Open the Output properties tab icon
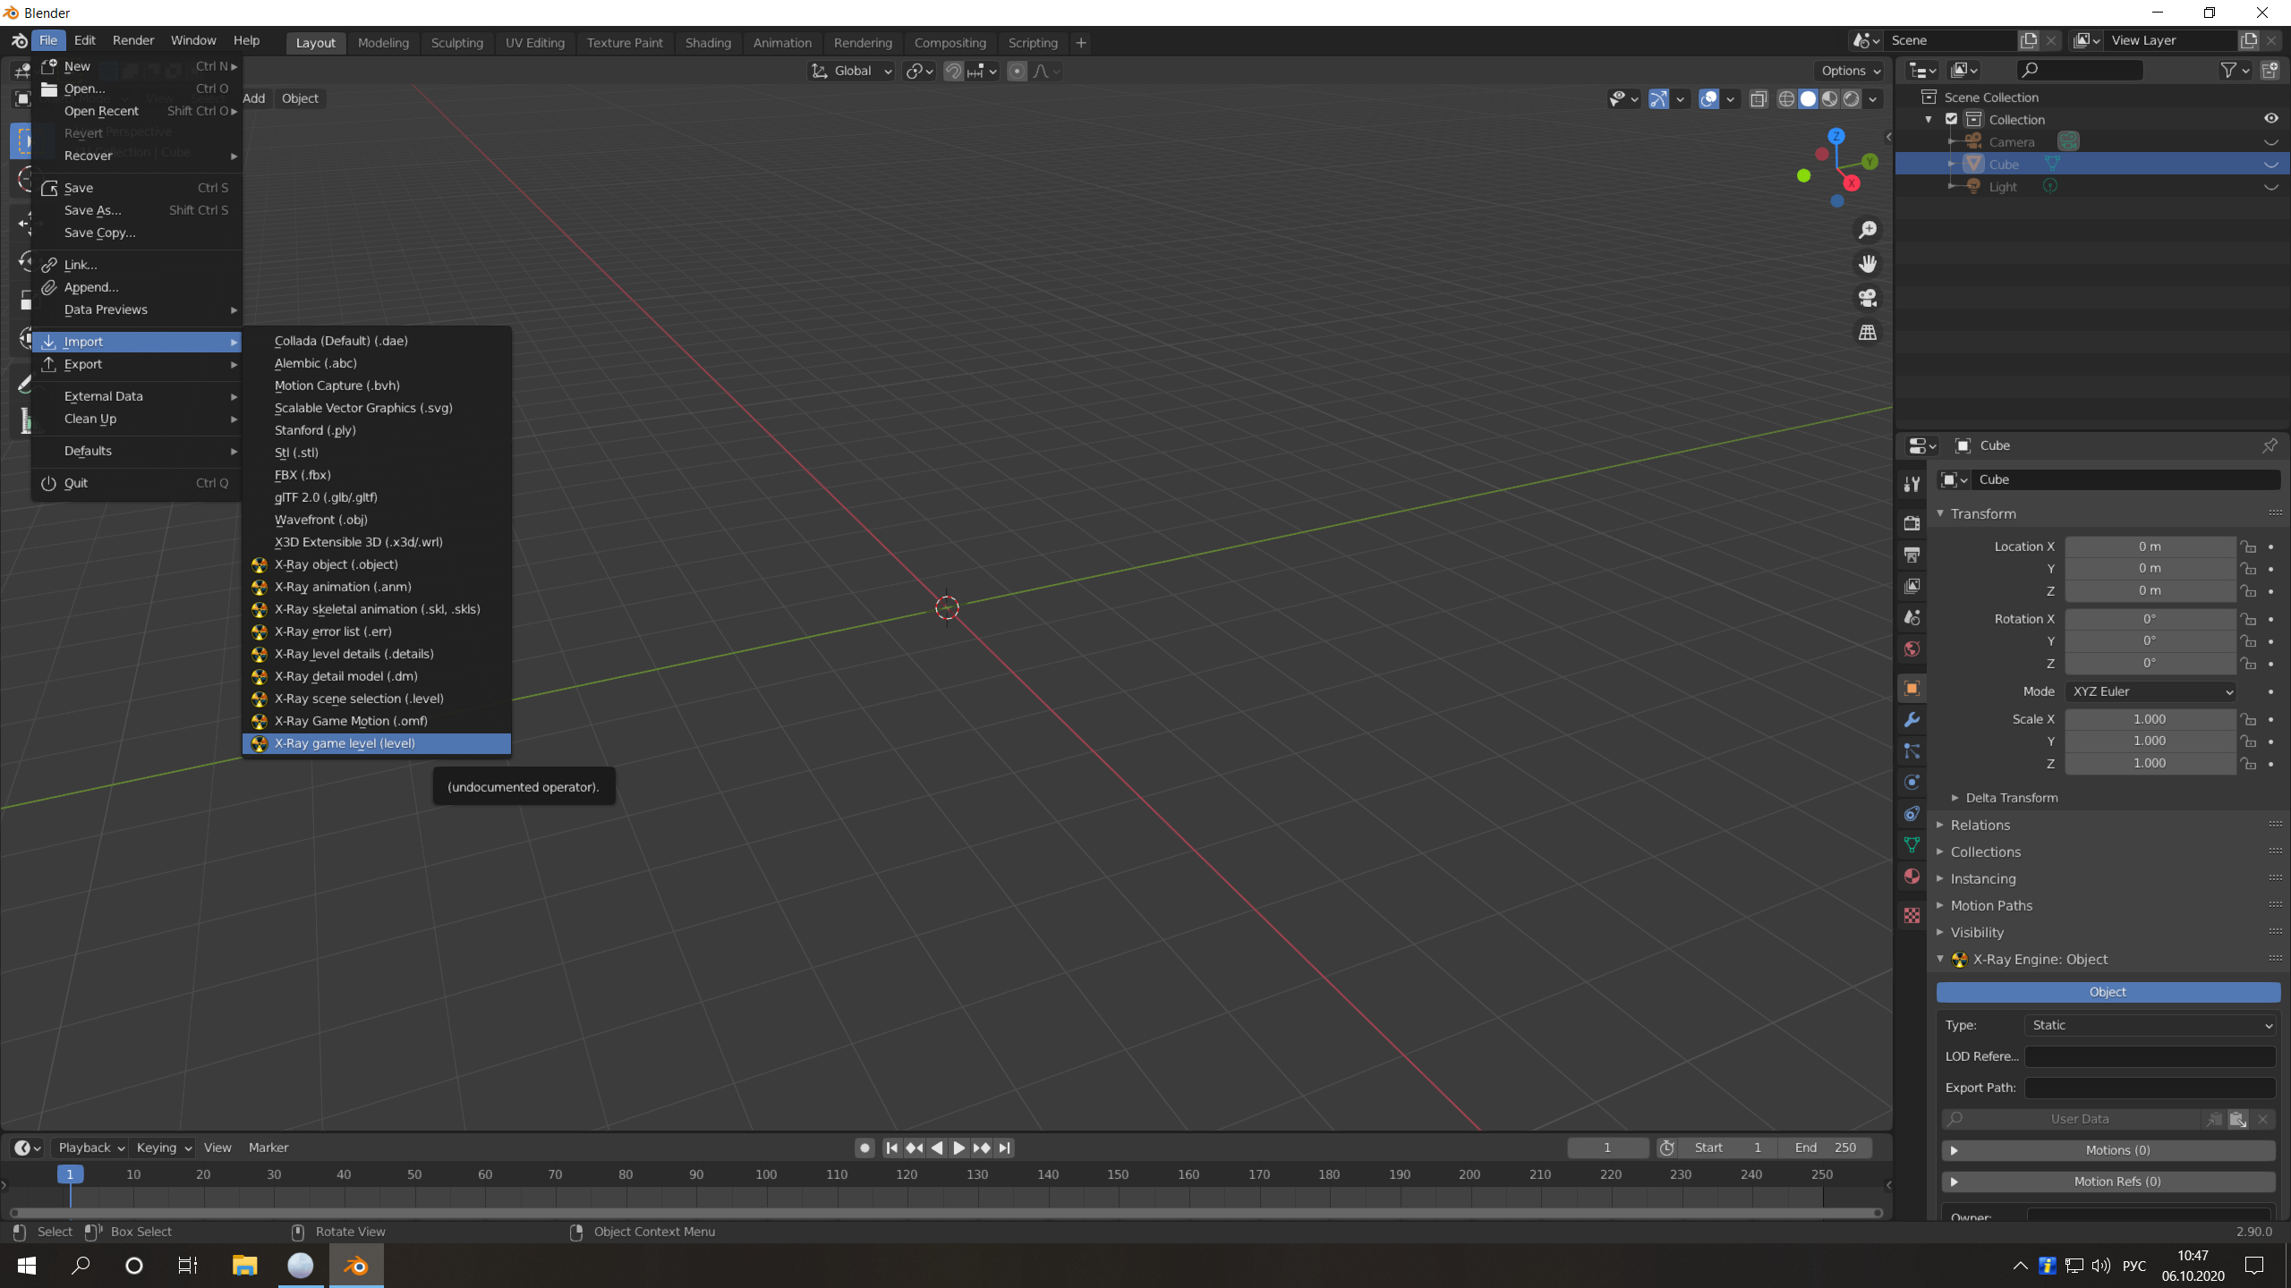The height and width of the screenshot is (1288, 2291). 1912,555
